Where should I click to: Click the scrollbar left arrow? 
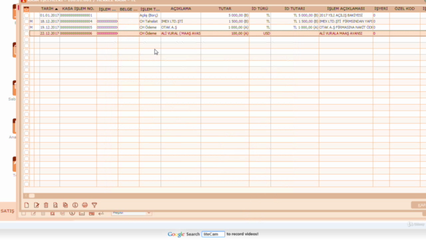(x=26, y=195)
